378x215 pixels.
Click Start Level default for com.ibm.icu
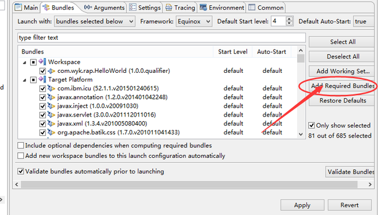tap(233, 89)
